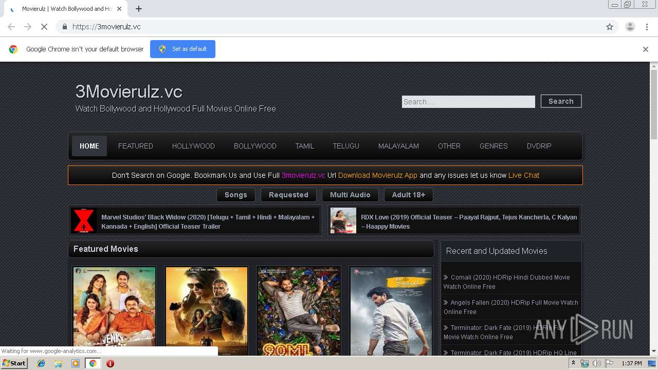Screen dimensions: 658x370
Task: View site lock security info
Action: [x=64, y=27]
